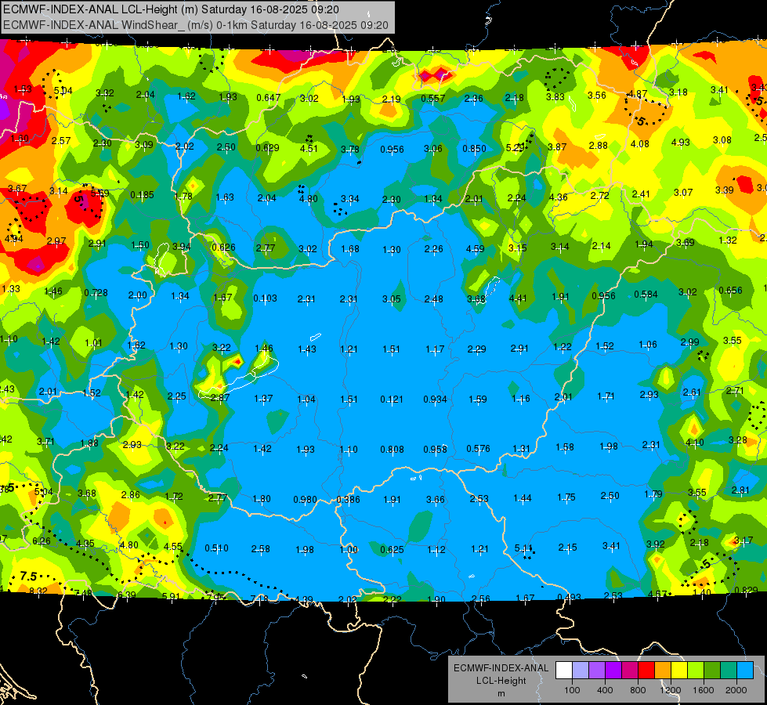Select the grid value 0.386

(349, 500)
